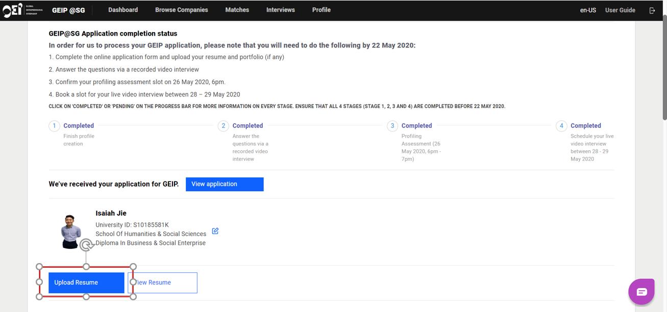Click the edit pencil icon beside school name
Image resolution: width=667 pixels, height=312 pixels.
[x=215, y=231]
